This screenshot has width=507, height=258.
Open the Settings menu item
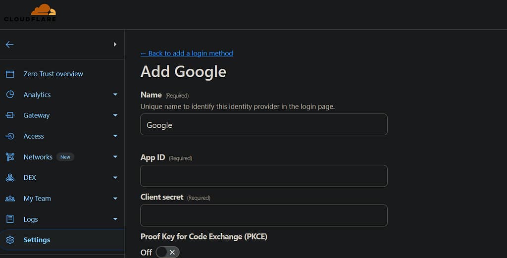click(37, 240)
